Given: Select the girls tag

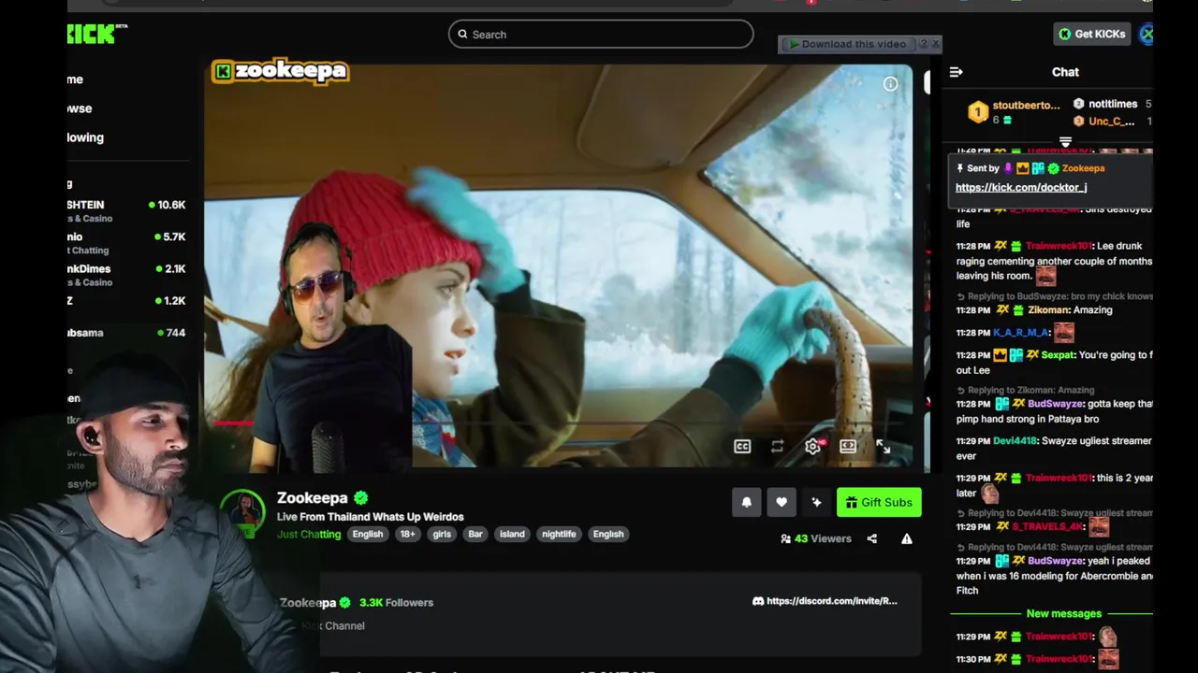Looking at the screenshot, I should click(442, 534).
